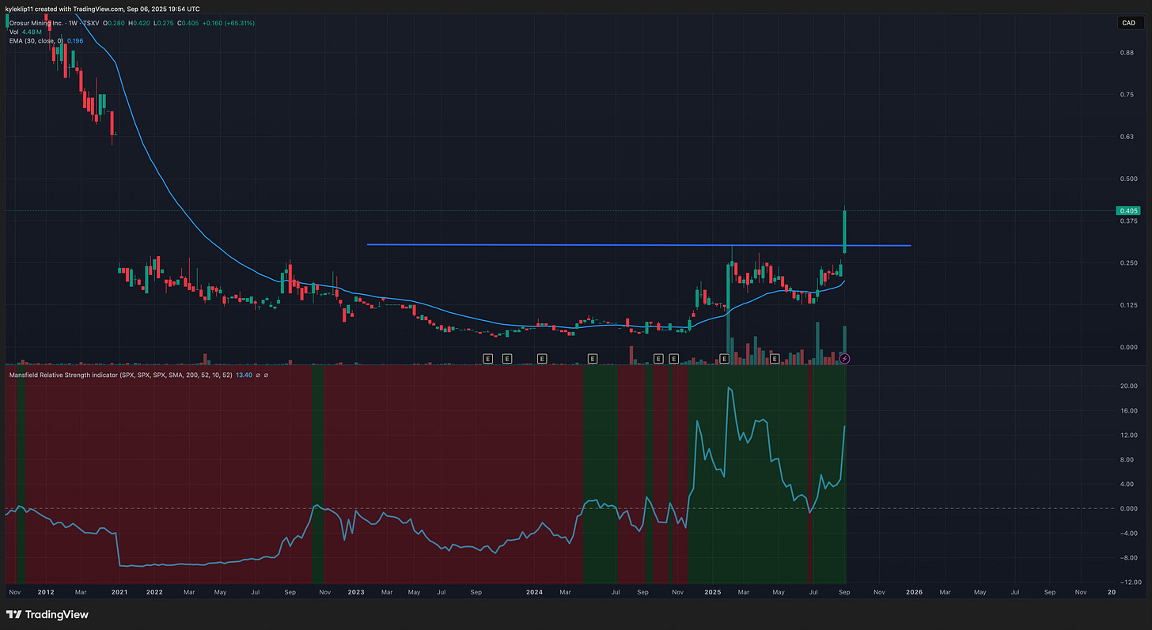Click the 2023 time axis label

356,591
